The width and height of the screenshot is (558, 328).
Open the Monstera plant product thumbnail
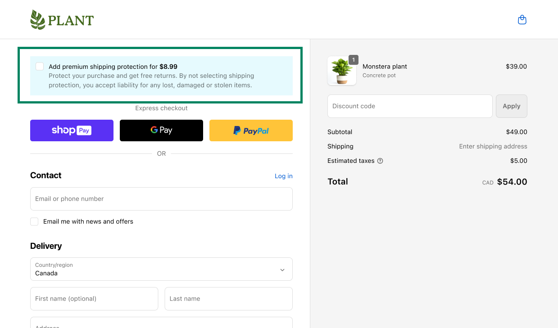click(342, 71)
